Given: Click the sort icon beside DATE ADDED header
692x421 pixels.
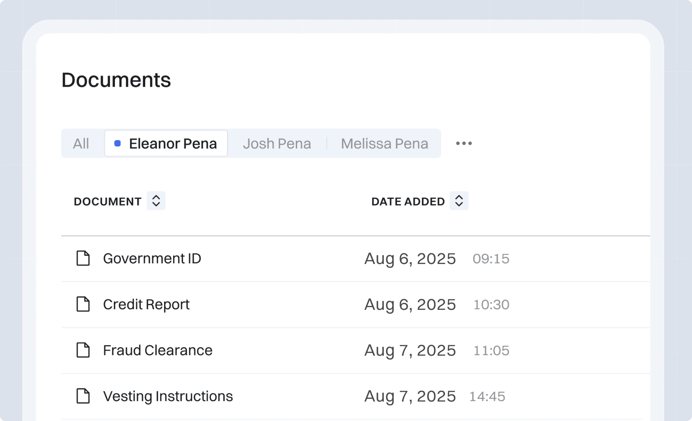Looking at the screenshot, I should pos(459,201).
